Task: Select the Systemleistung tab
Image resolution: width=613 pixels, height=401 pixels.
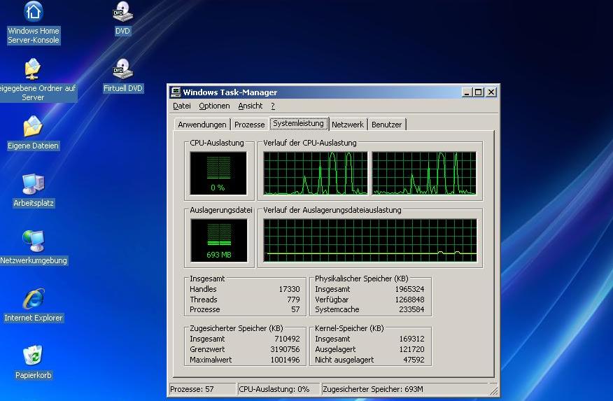Action: (x=299, y=123)
